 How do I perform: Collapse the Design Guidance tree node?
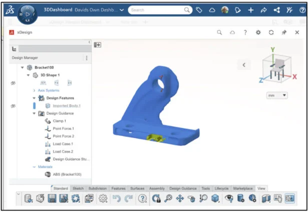34,113
